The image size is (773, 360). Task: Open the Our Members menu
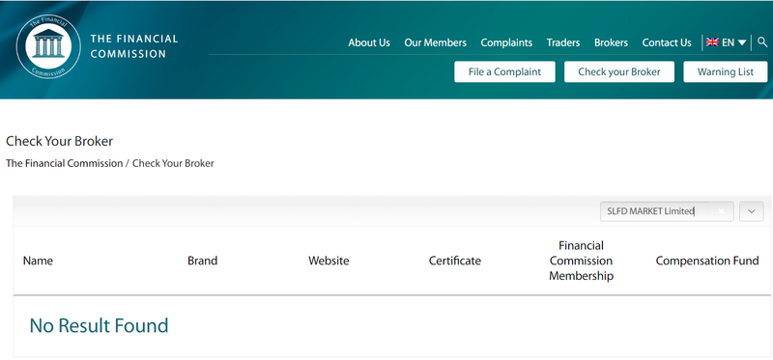pyautogui.click(x=436, y=42)
